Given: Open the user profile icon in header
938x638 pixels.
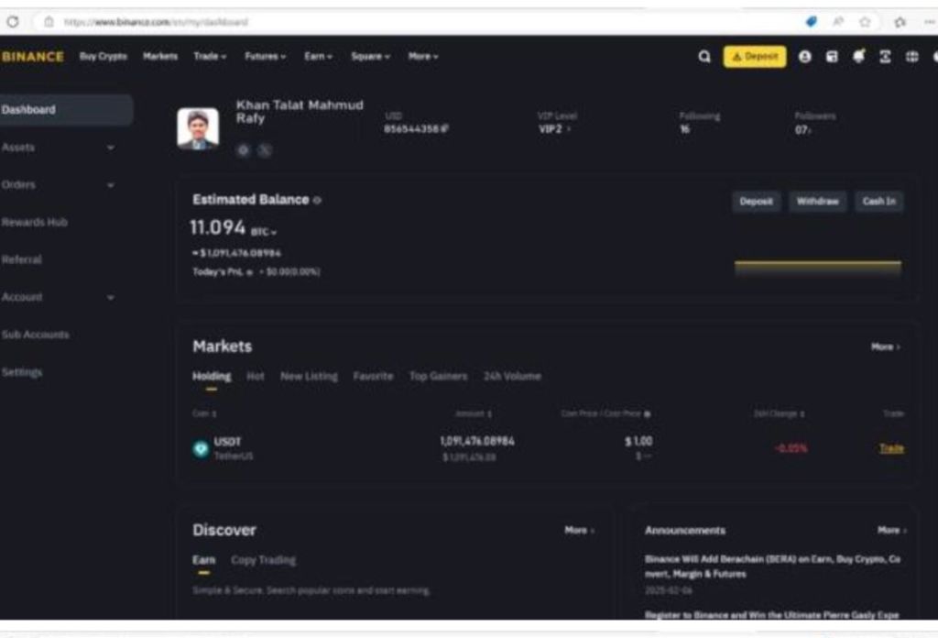Looking at the screenshot, I should [805, 57].
